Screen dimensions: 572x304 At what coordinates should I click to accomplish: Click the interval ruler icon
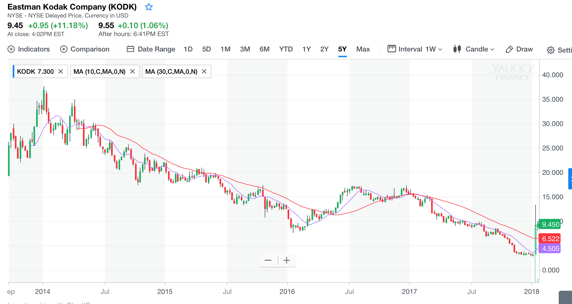point(392,49)
